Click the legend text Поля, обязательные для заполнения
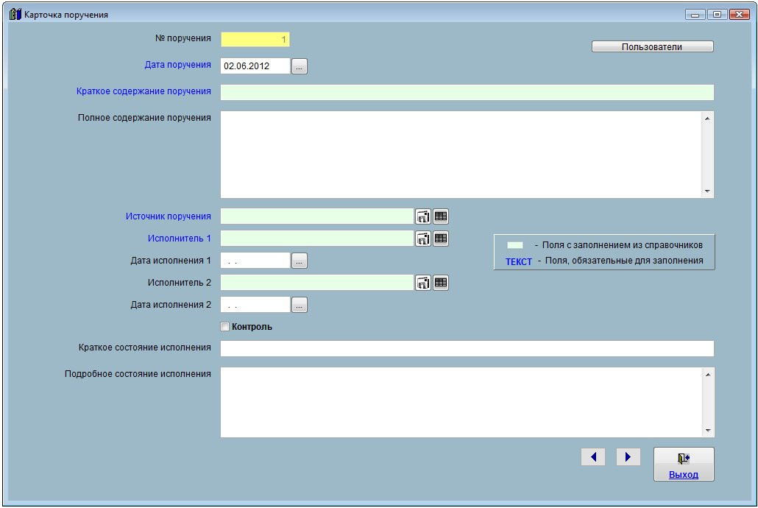The width and height of the screenshot is (758, 508). 624,261
